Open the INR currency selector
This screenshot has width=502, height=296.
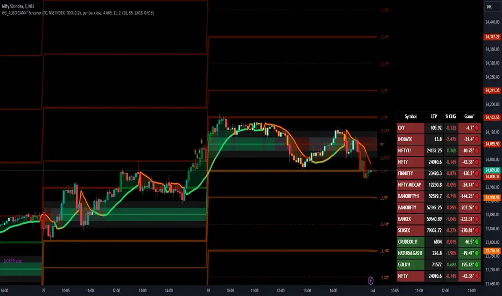pos(489,6)
